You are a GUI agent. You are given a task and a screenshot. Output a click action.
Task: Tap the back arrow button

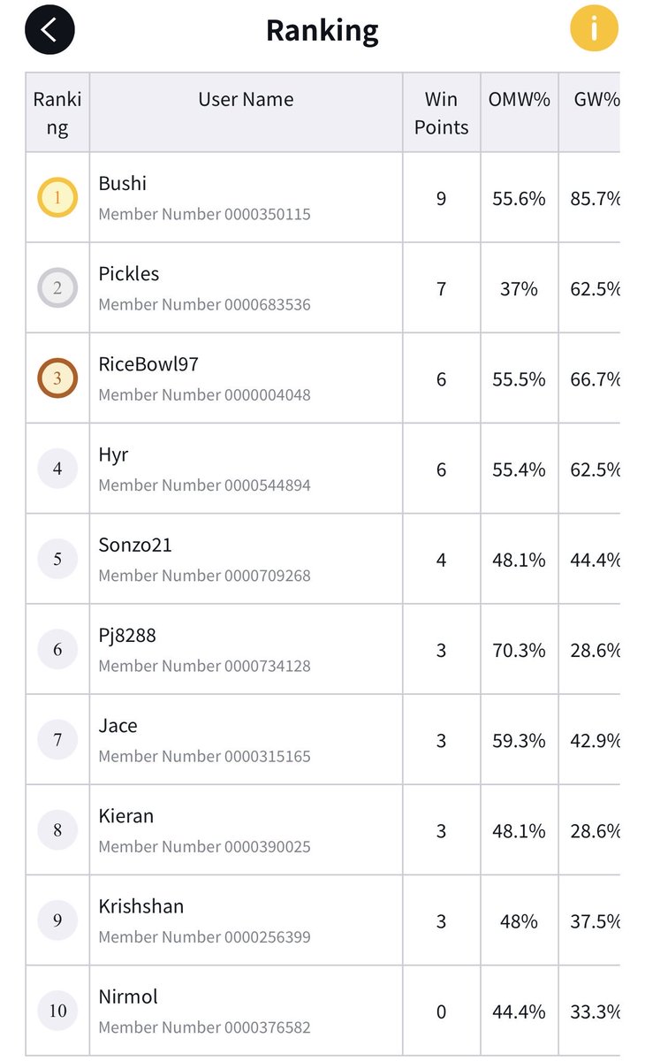click(49, 29)
